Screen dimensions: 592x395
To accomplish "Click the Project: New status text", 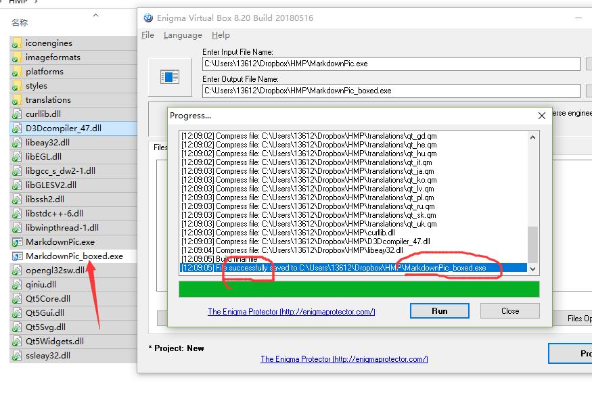I will pyautogui.click(x=177, y=348).
